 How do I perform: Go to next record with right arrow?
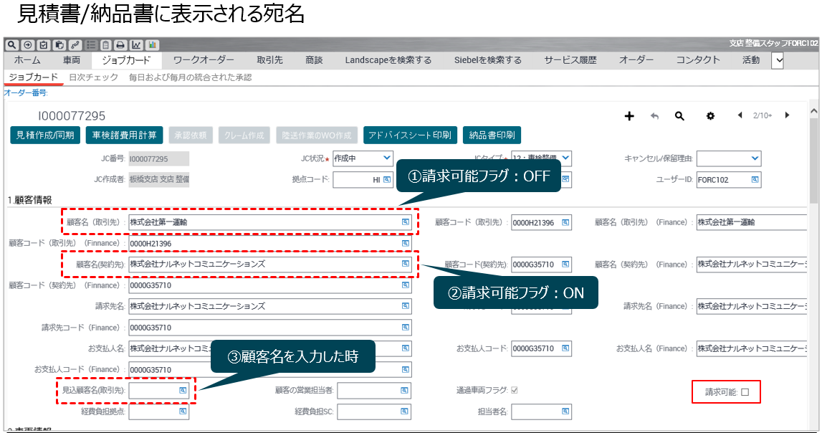point(787,115)
